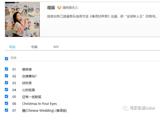Uncheck the checkbox for 你愿意吗?
Image resolution: width=160 pixels, height=115 pixels.
click(6, 76)
